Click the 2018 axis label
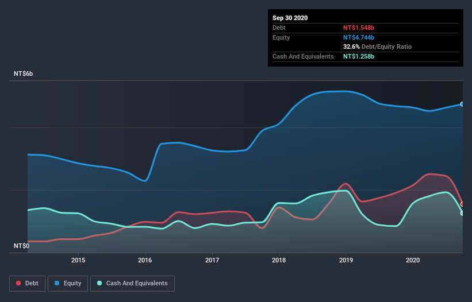This screenshot has height=302, width=472. [x=279, y=260]
